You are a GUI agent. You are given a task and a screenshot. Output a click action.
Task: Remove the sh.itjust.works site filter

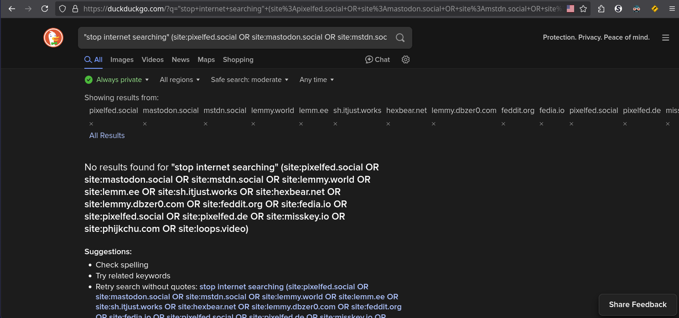(336, 124)
